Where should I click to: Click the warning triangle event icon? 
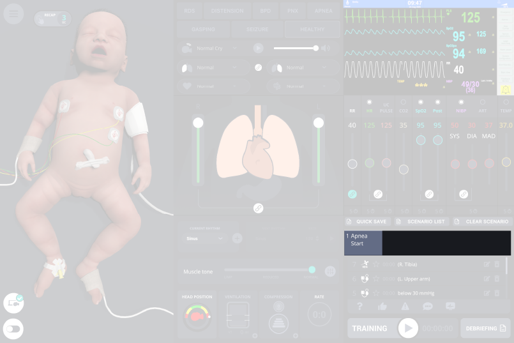coord(405,307)
